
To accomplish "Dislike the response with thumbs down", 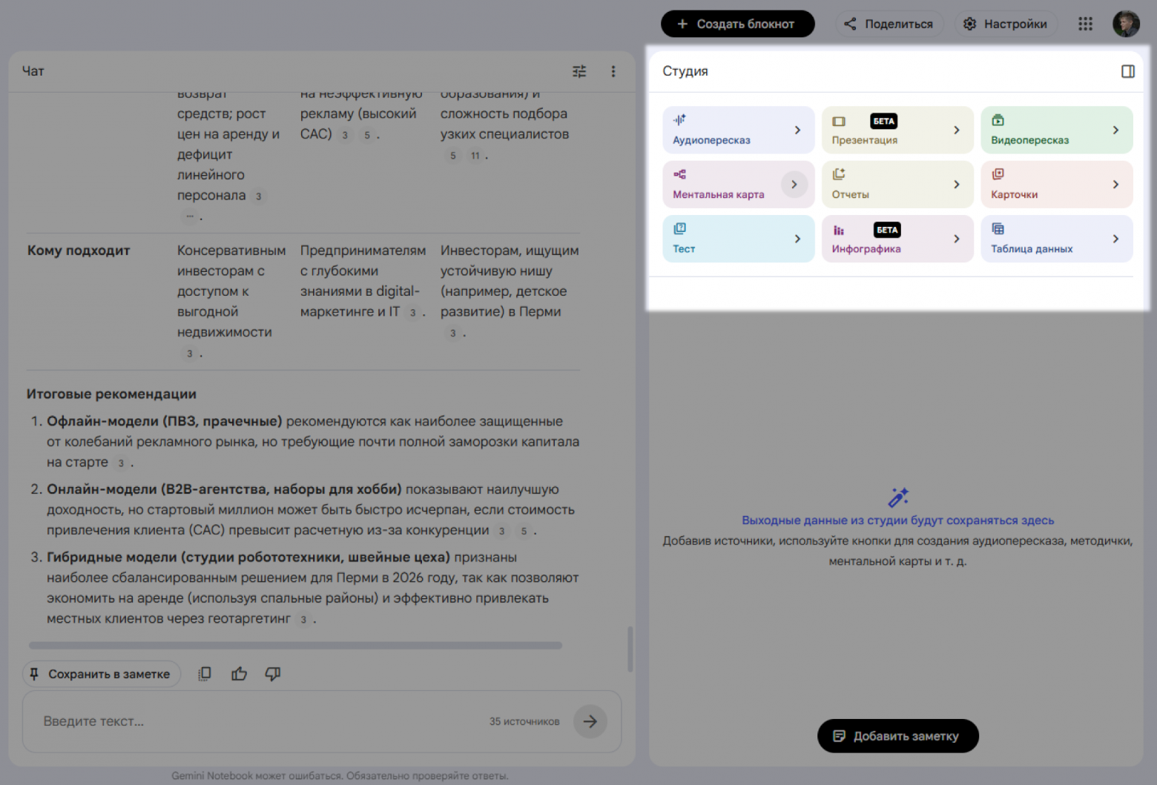I will [273, 674].
